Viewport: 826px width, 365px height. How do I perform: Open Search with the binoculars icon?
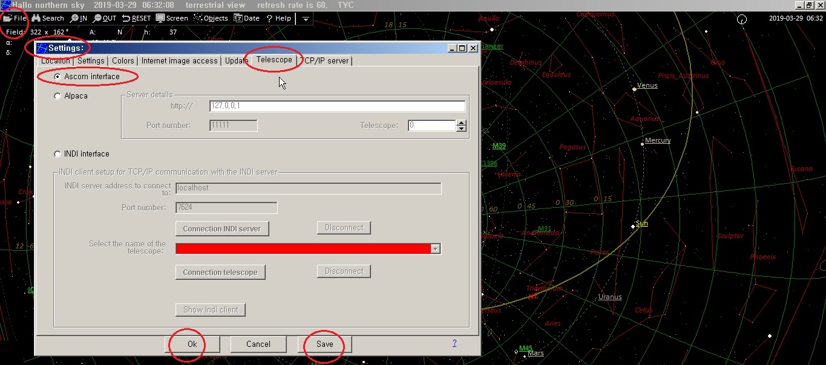[x=48, y=18]
